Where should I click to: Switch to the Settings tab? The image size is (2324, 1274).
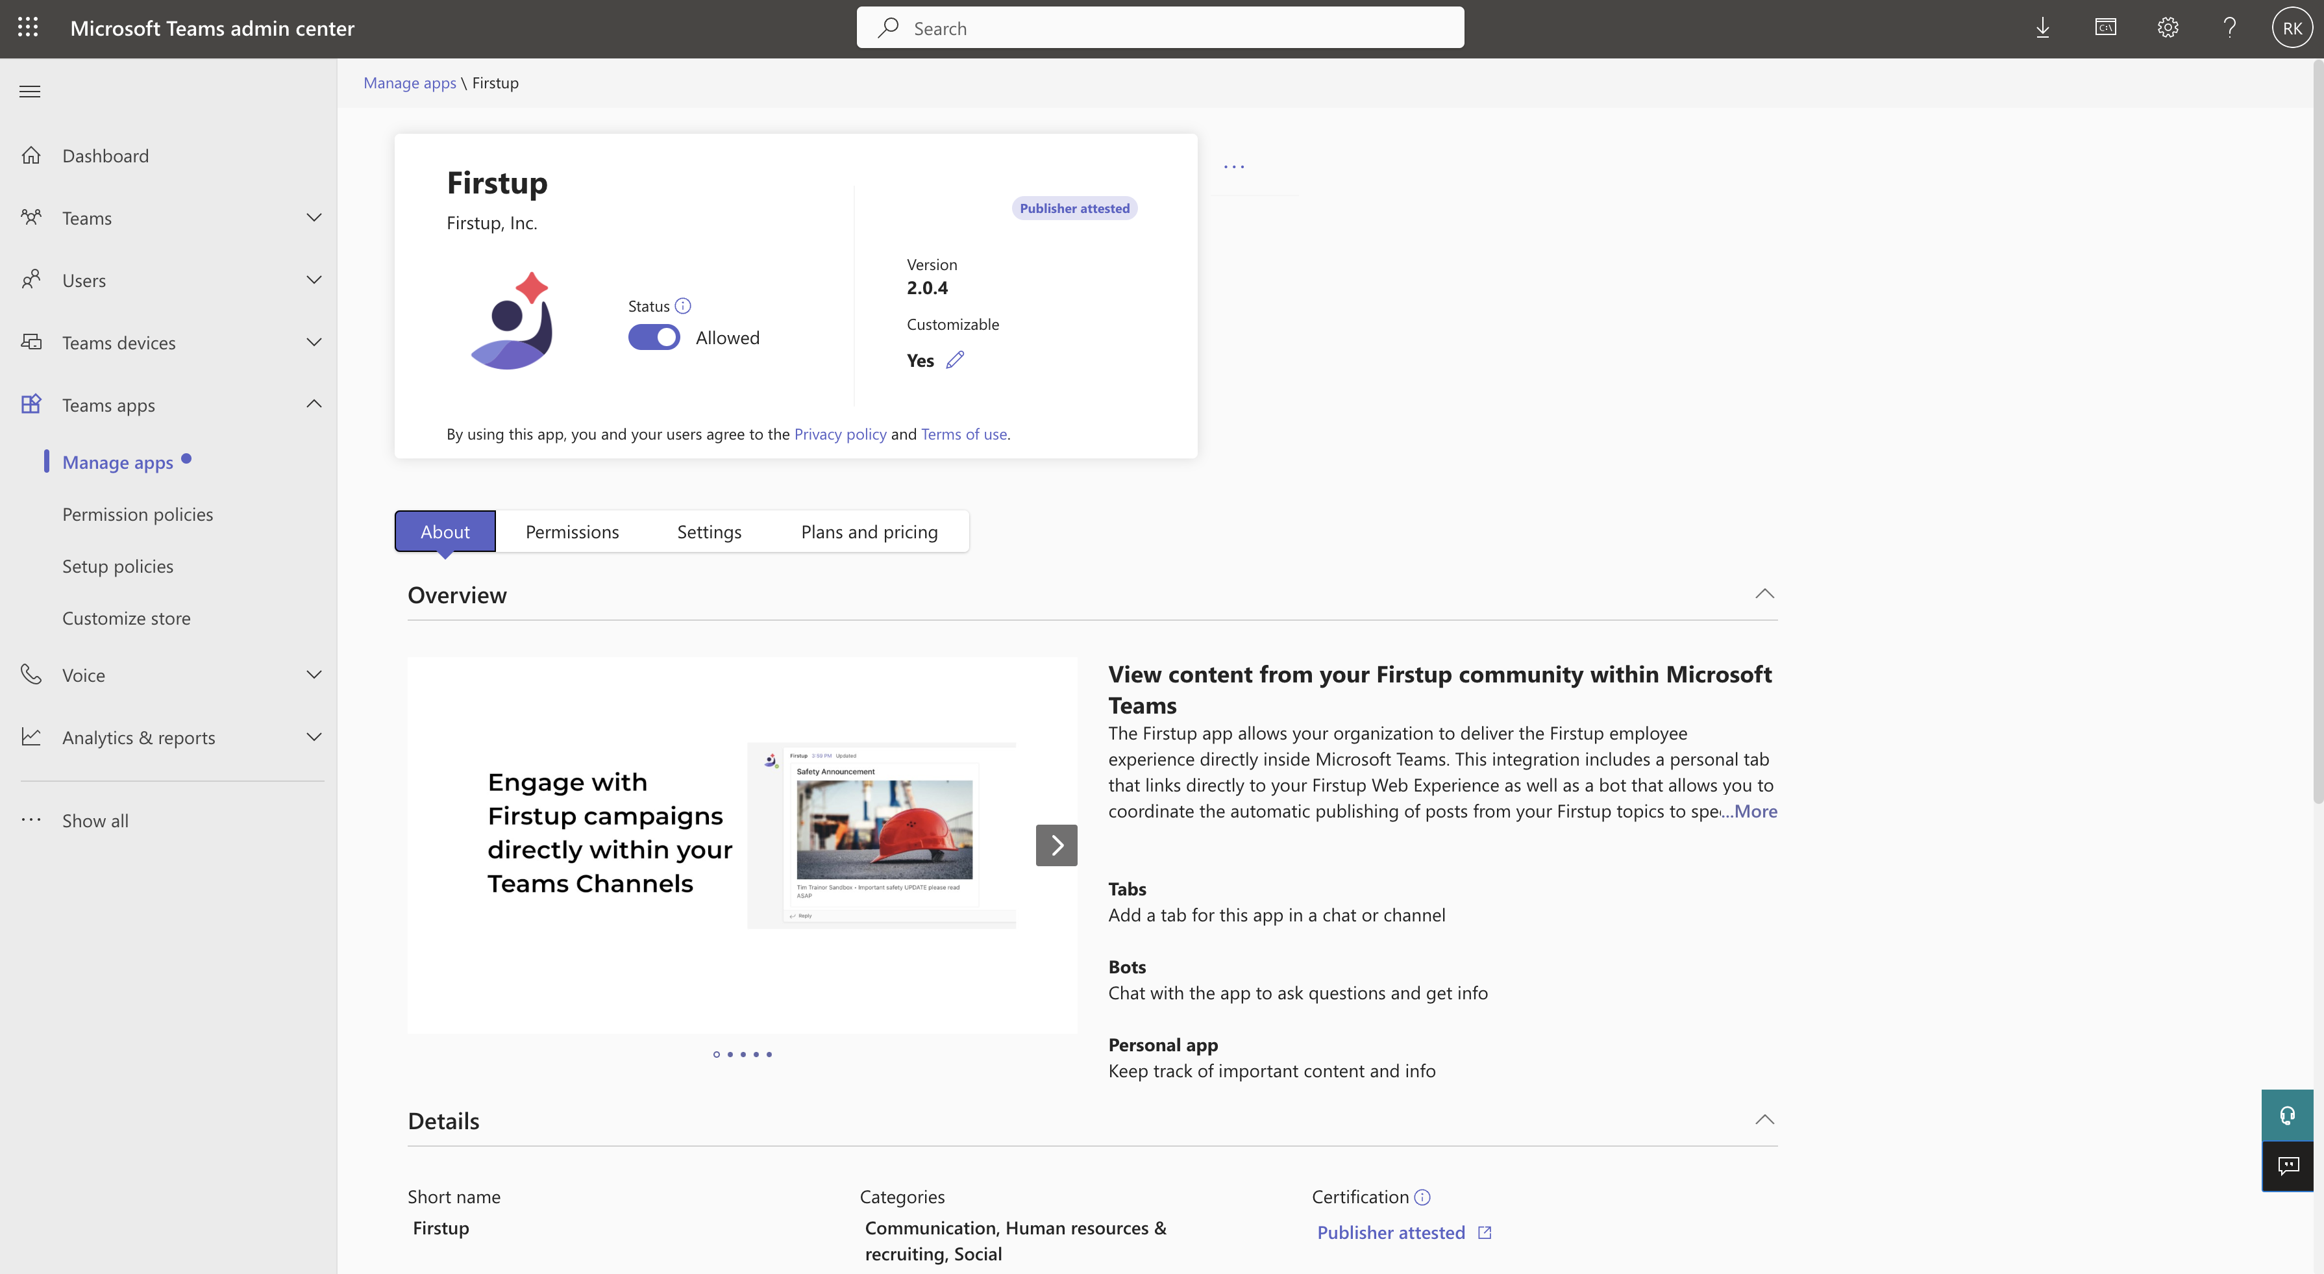tap(709, 531)
